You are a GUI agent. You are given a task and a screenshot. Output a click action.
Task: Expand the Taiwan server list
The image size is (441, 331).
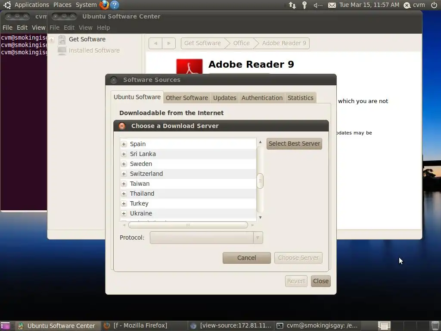pyautogui.click(x=124, y=184)
